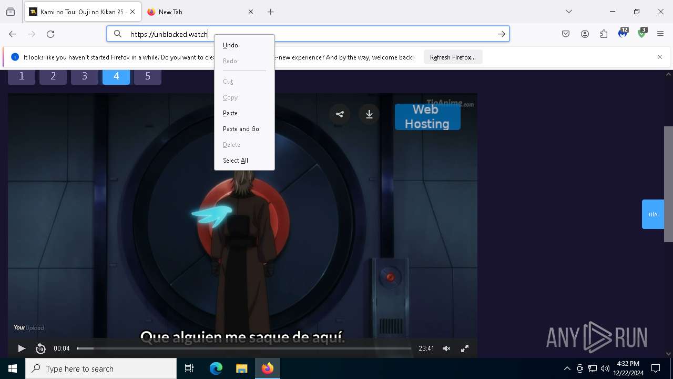
Task: Close the Kami no Tou tab
Action: 132,12
